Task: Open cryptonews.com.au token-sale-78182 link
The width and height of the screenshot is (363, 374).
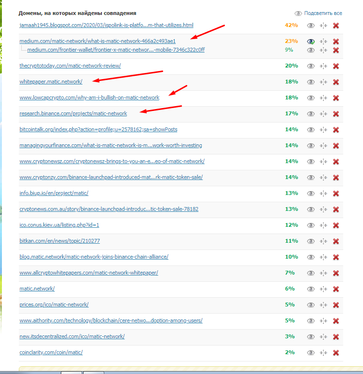Action: [x=109, y=209]
